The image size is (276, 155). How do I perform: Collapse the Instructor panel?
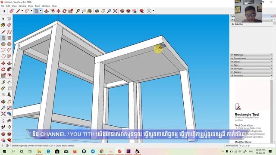(251, 75)
